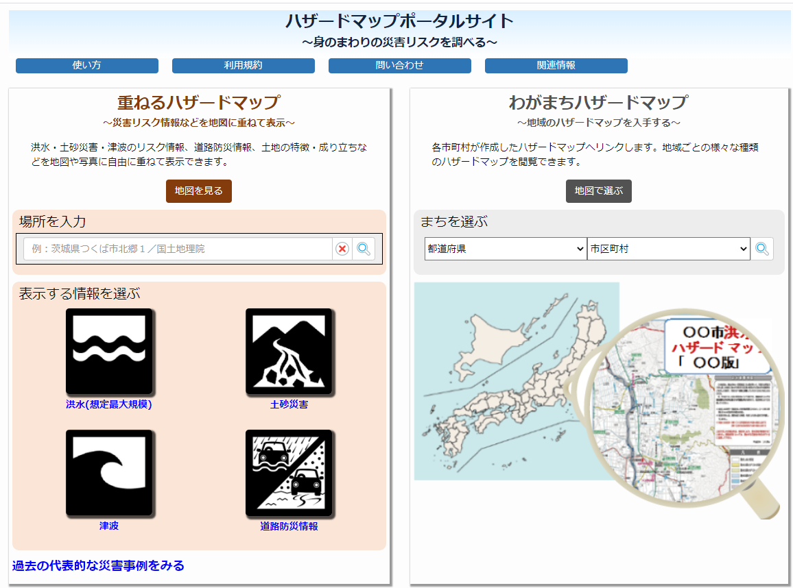Click the magnifier next to 市区町村 dropdown
The width and height of the screenshot is (793, 588).
[761, 249]
